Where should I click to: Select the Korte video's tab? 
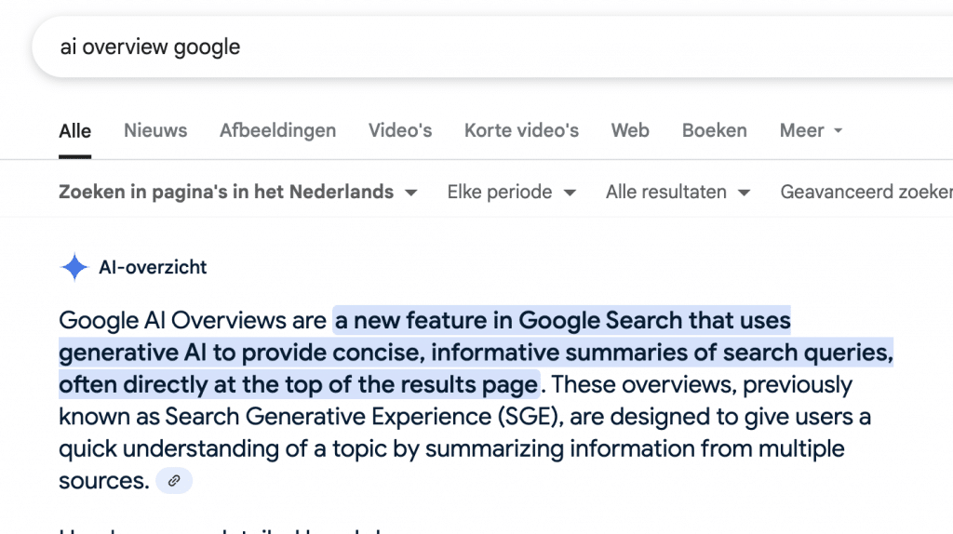(x=521, y=130)
